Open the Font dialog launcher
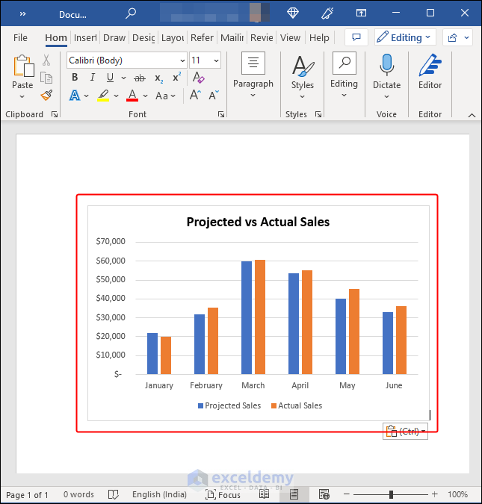This screenshot has height=504, width=482. (x=221, y=114)
